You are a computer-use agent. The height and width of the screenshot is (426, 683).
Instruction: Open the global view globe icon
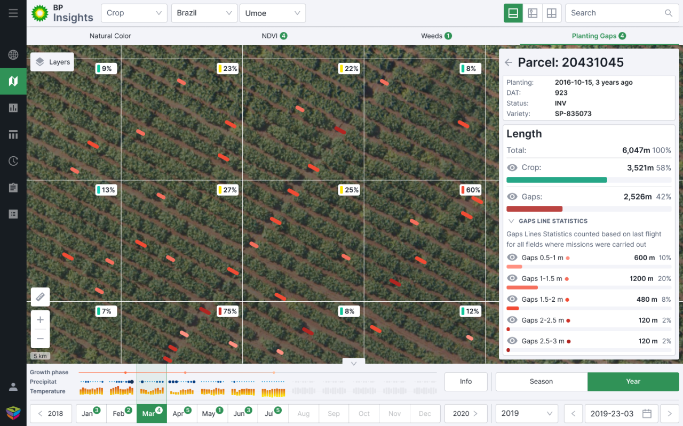(13, 54)
